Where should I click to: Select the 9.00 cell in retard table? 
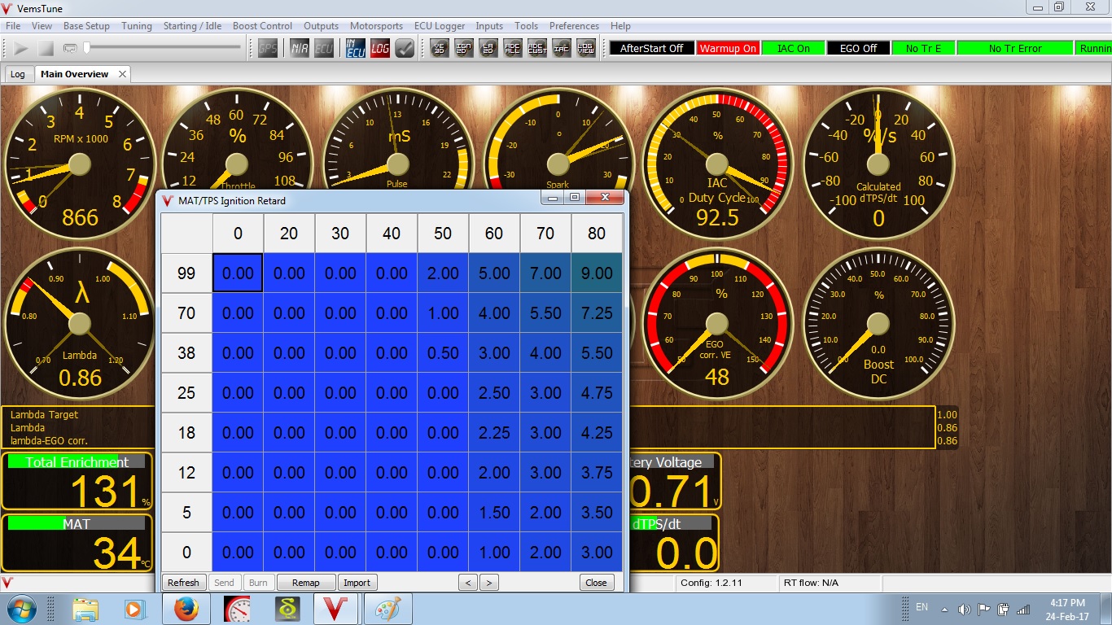pyautogui.click(x=597, y=273)
